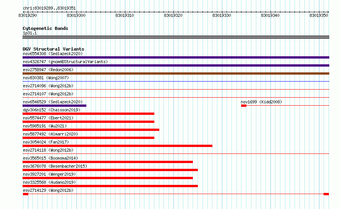Click the nsv1699 (Kidd2008) label
Image resolution: width=340 pixels, height=209 pixels.
pos(261,102)
